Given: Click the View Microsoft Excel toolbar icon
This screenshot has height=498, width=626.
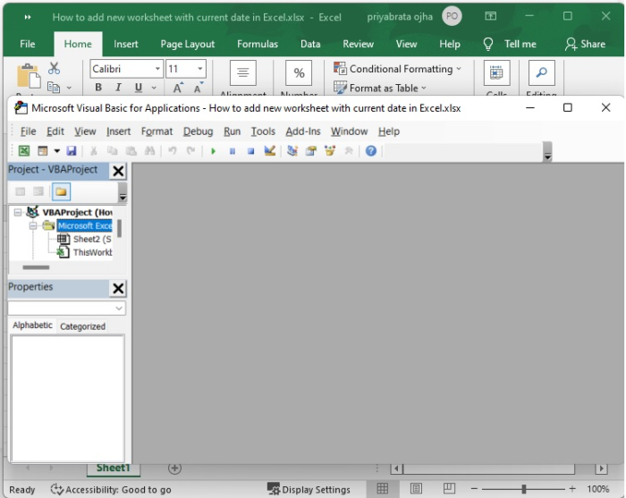Looking at the screenshot, I should coord(24,151).
